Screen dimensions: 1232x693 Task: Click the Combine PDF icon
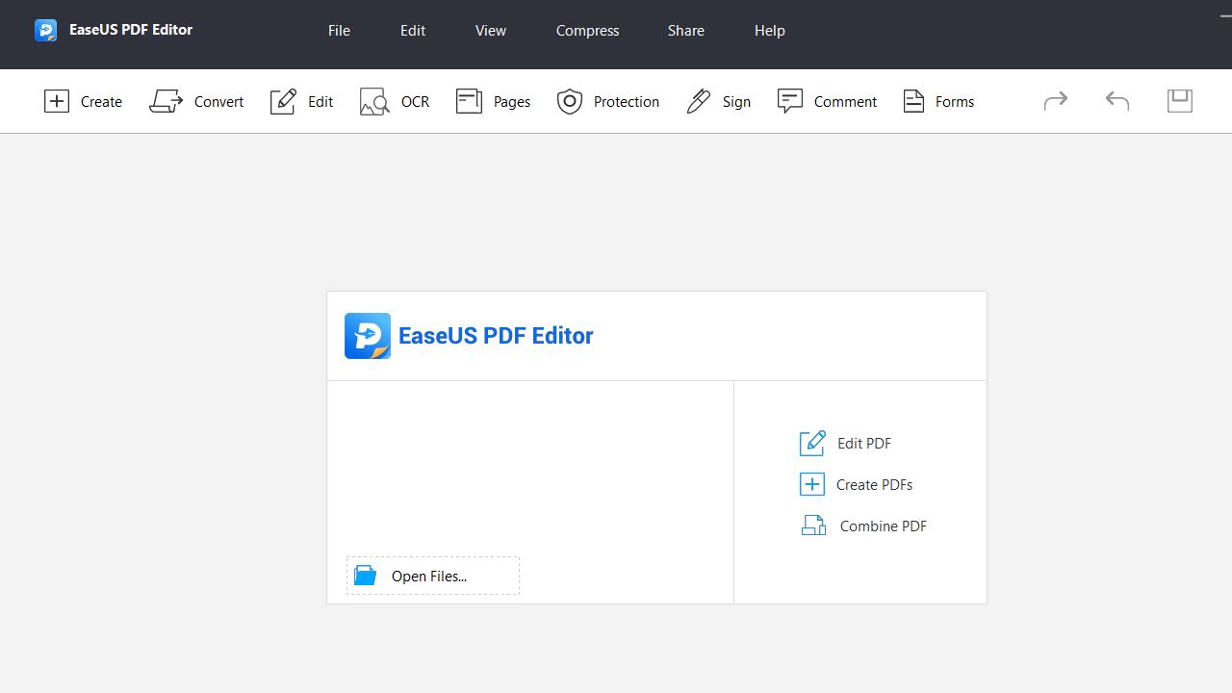(813, 526)
